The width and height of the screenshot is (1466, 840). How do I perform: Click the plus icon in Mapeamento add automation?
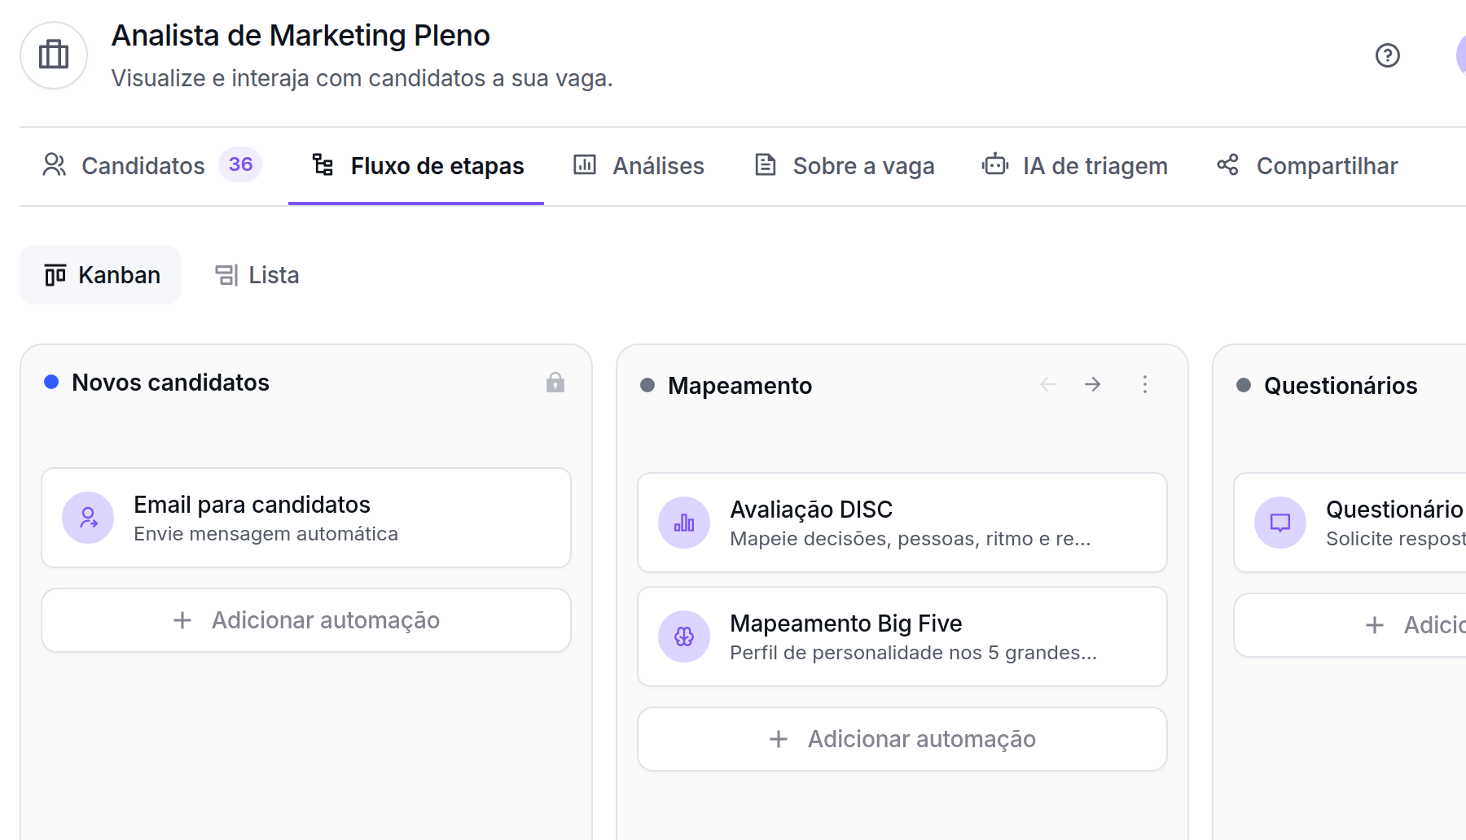(779, 739)
